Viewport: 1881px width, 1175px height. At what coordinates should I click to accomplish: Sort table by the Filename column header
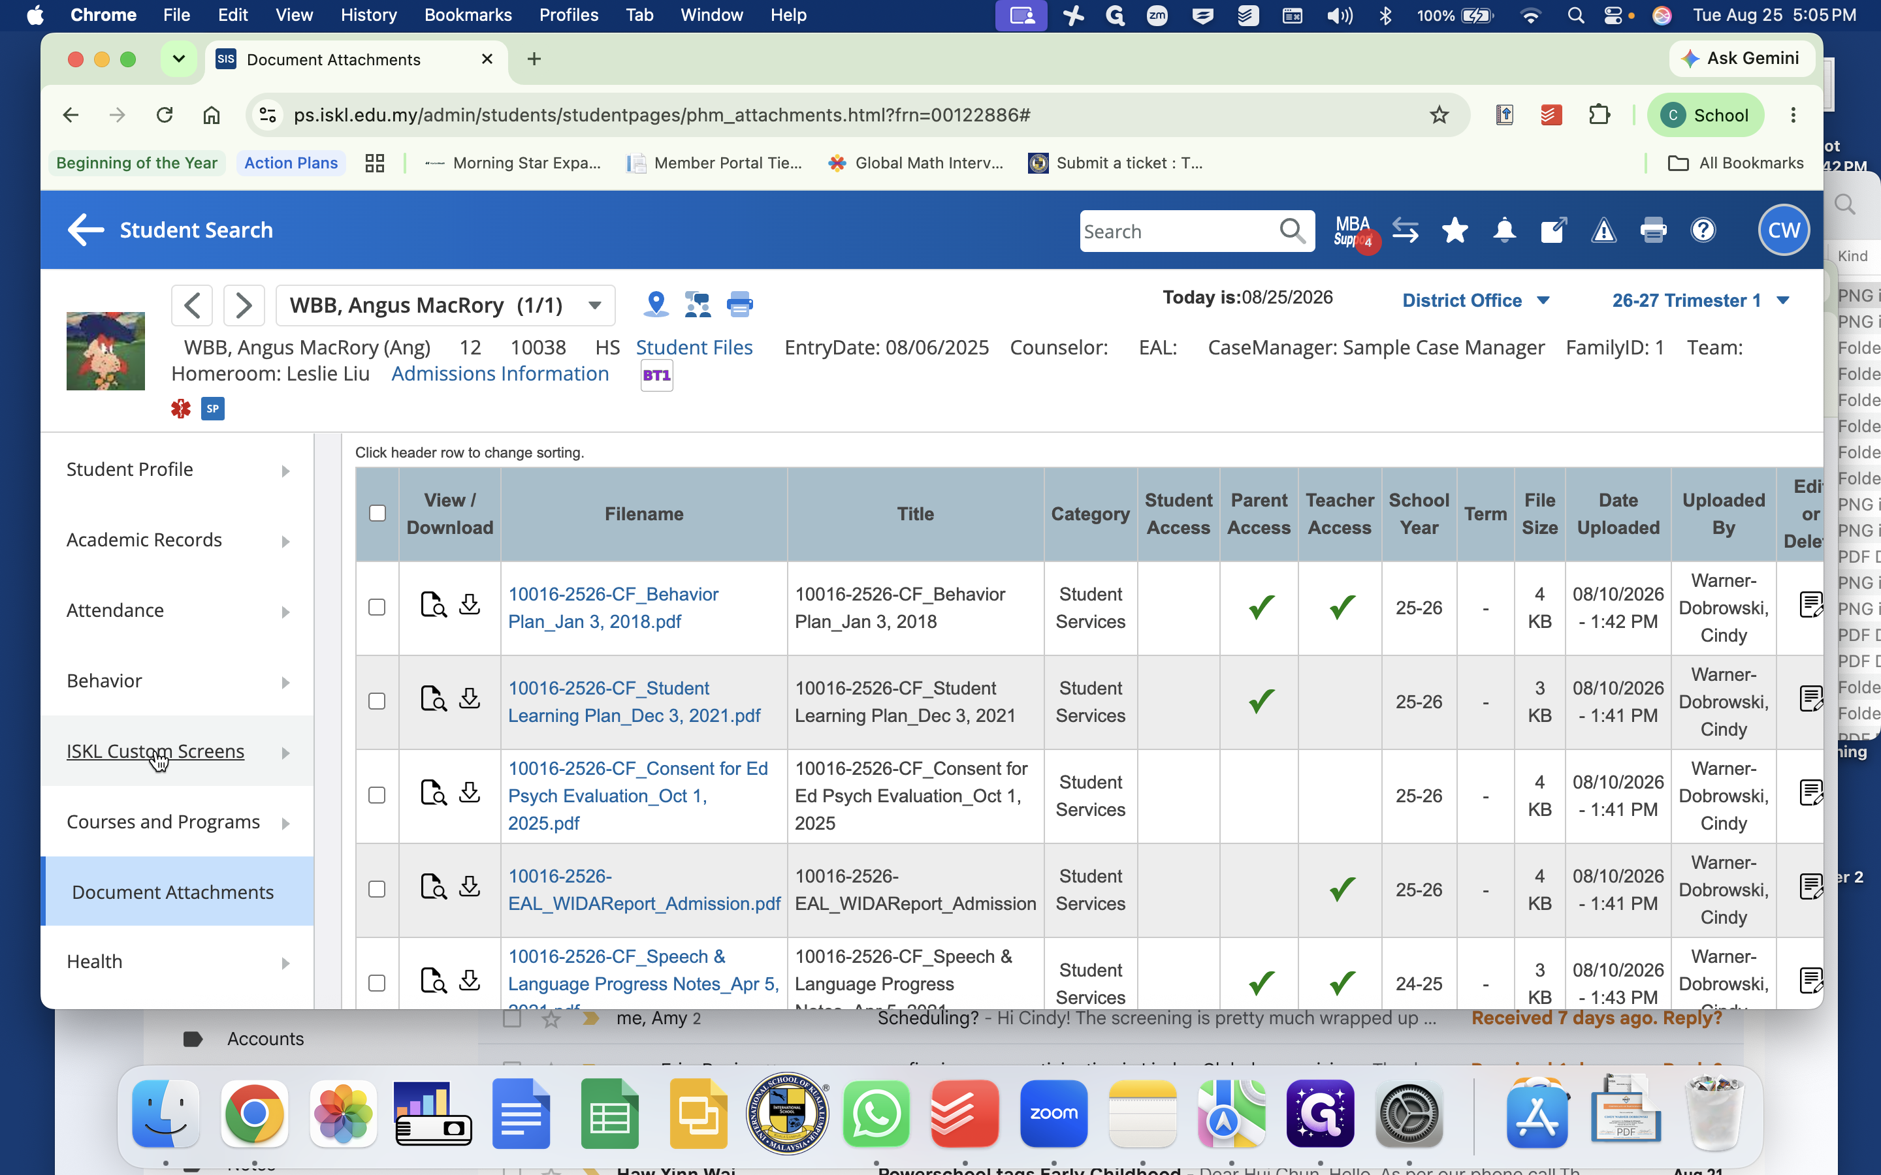643,514
